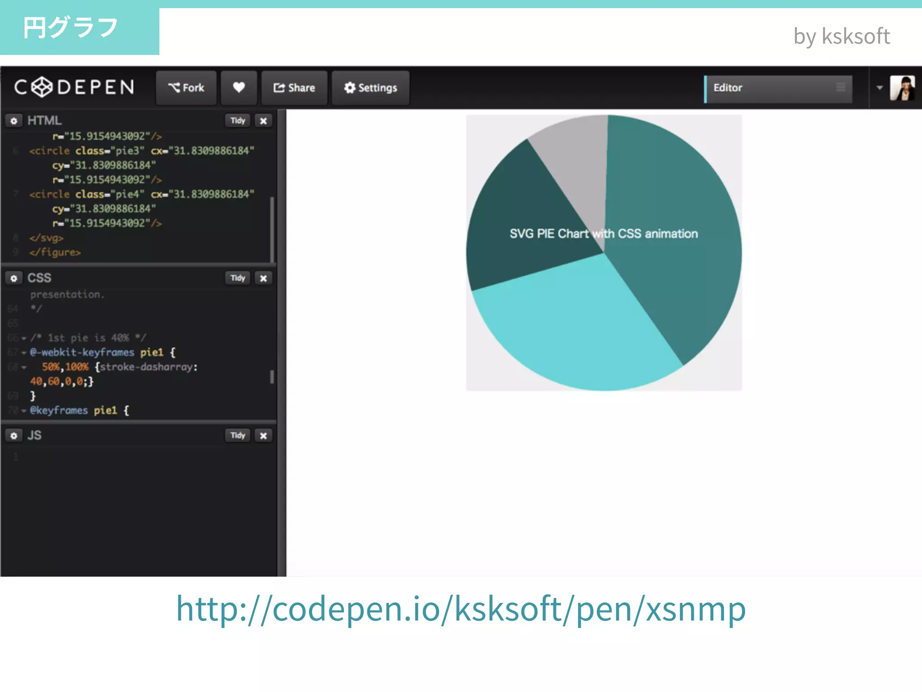922x692 pixels.
Task: Open the Editor view dropdown
Action: point(778,88)
